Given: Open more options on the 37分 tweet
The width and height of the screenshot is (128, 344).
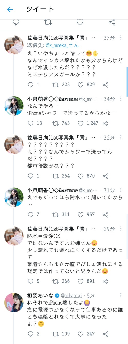Looking at the screenshot, I should [x=121, y=38].
